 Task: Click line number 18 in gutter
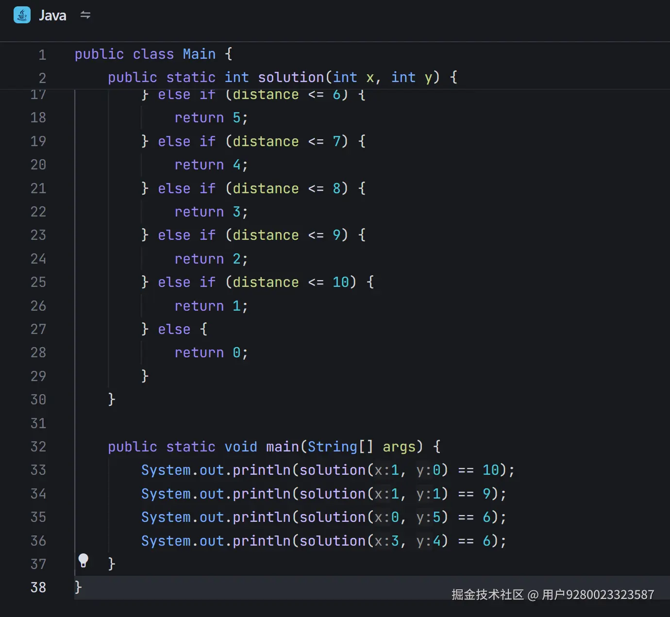tap(38, 117)
